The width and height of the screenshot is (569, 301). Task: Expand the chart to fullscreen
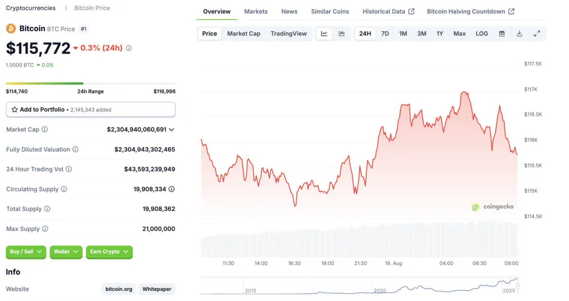(x=537, y=33)
